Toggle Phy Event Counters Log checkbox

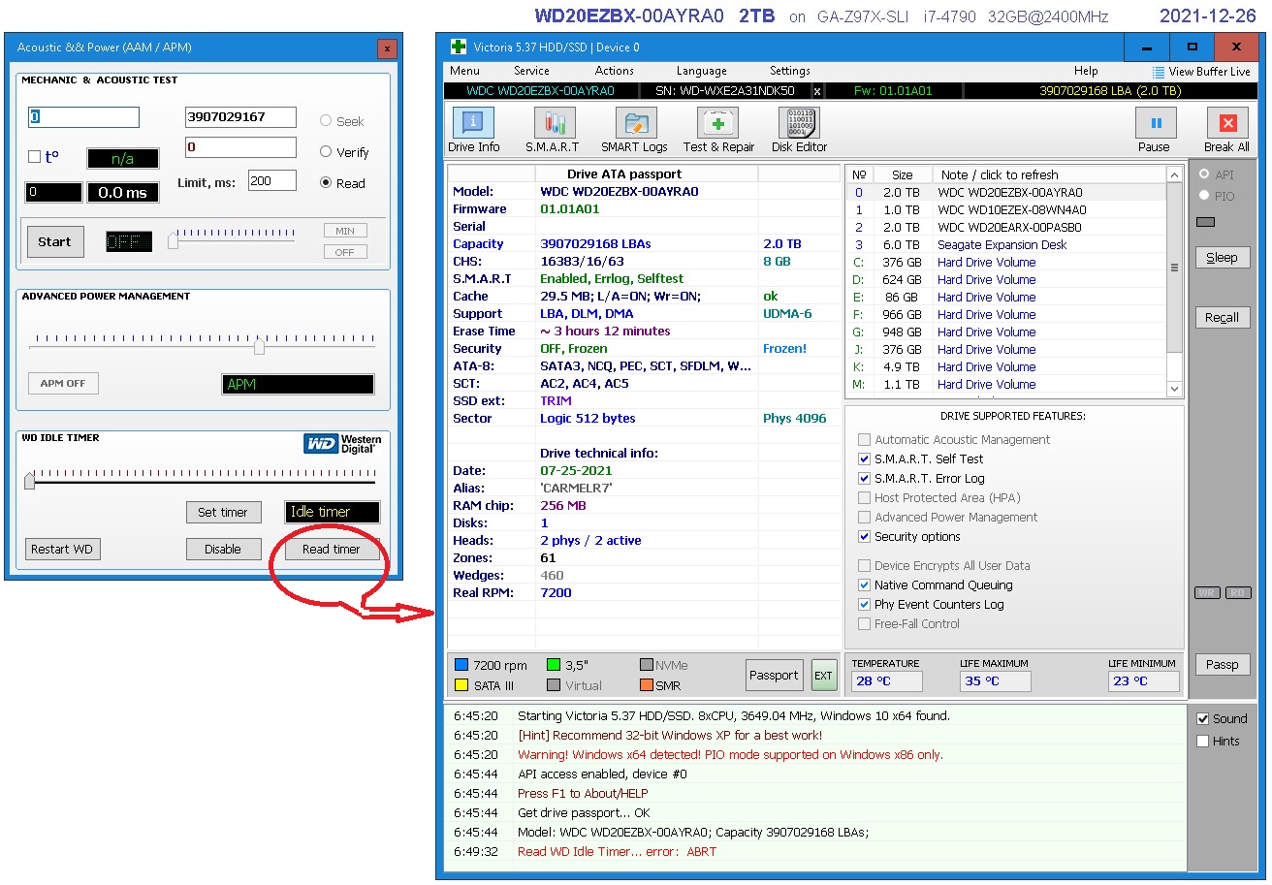click(864, 605)
